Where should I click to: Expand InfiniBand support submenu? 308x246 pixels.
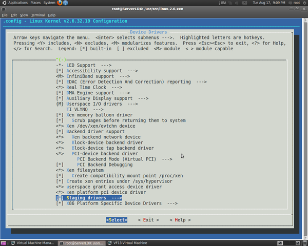pos(93,76)
